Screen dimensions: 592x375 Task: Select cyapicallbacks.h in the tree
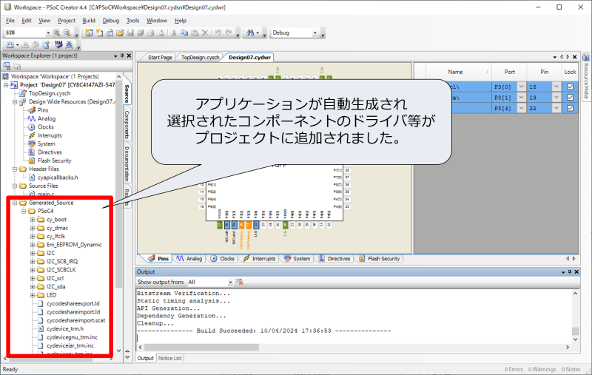coord(58,178)
